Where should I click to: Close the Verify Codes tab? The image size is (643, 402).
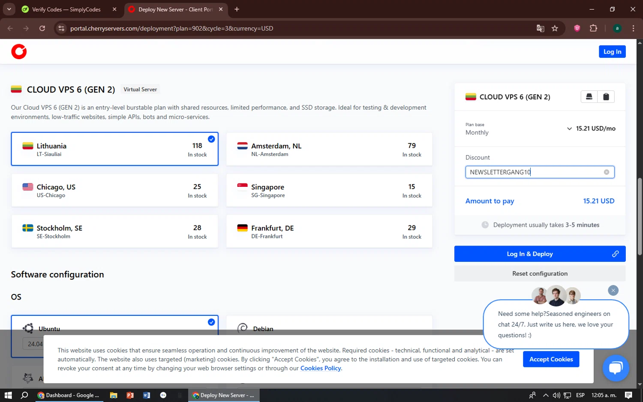pos(114,9)
